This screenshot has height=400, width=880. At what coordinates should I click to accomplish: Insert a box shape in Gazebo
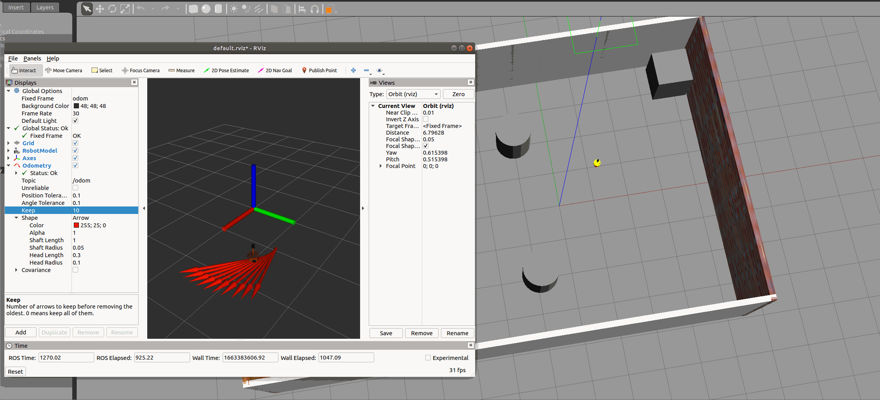pyautogui.click(x=193, y=9)
